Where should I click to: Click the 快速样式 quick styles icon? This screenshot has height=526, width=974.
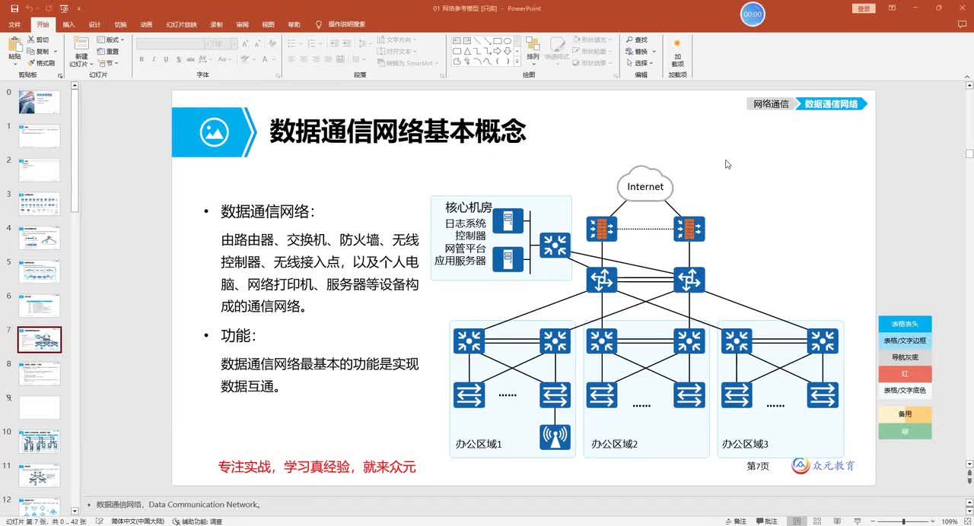tap(557, 44)
